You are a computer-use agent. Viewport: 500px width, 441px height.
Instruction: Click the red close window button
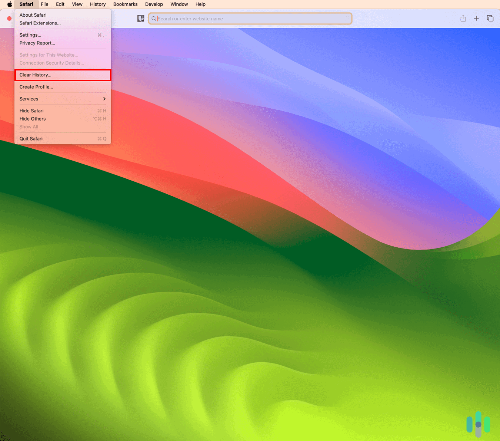click(x=9, y=19)
